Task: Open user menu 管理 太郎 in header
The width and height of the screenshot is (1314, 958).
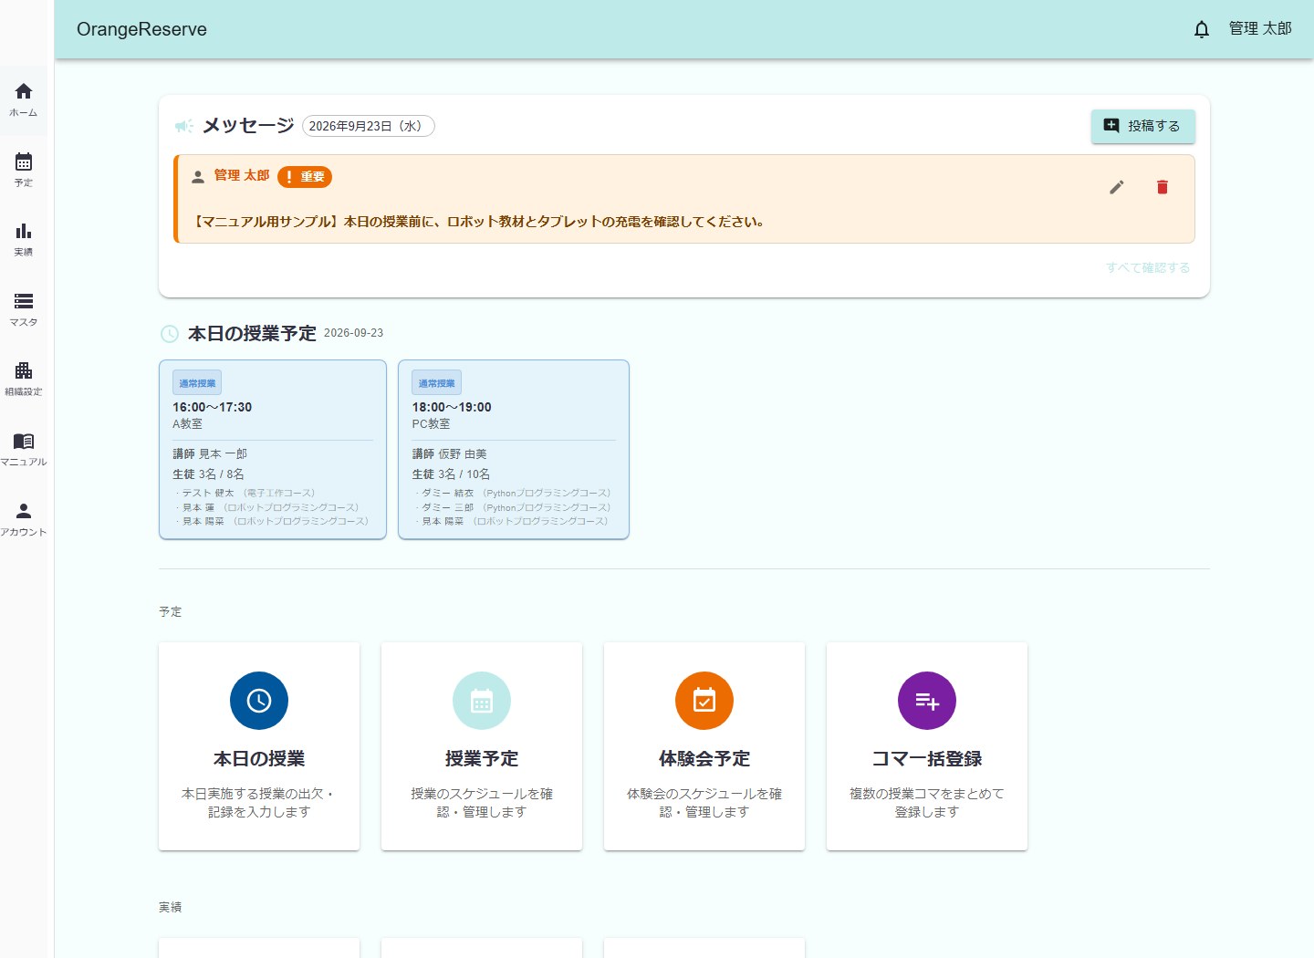Action: (1260, 29)
